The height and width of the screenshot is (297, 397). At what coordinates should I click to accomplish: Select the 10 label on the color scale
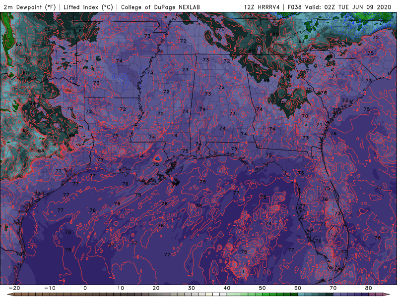click(121, 288)
